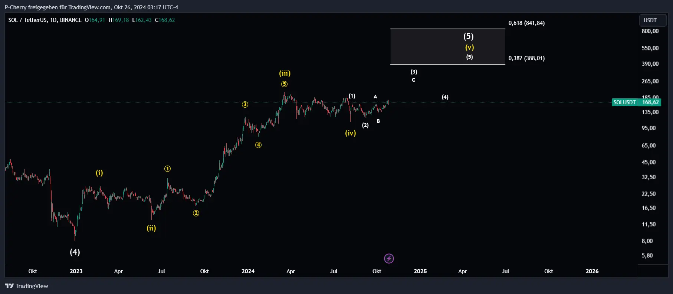
Task: Select the yellow (ii) wave label
Action: pos(151,228)
